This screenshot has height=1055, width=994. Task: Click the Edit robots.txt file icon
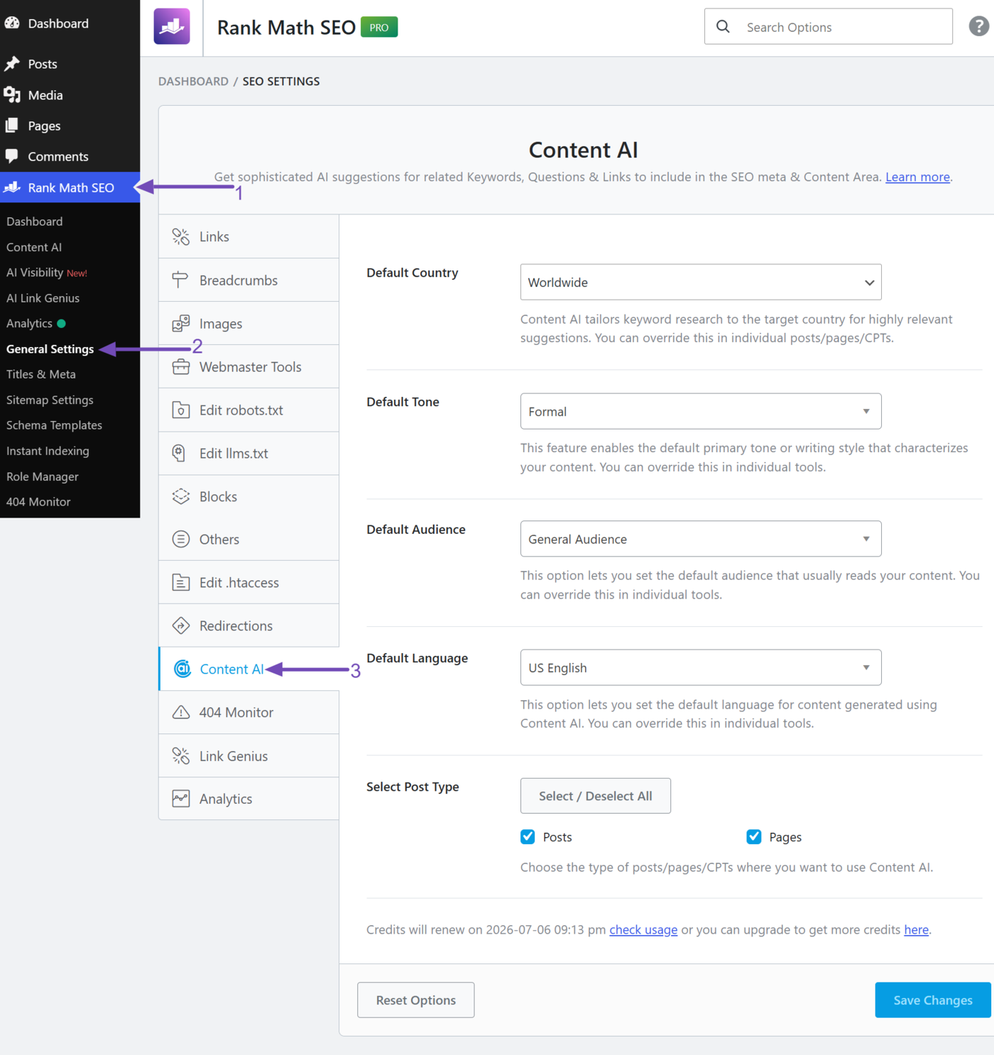coord(181,410)
